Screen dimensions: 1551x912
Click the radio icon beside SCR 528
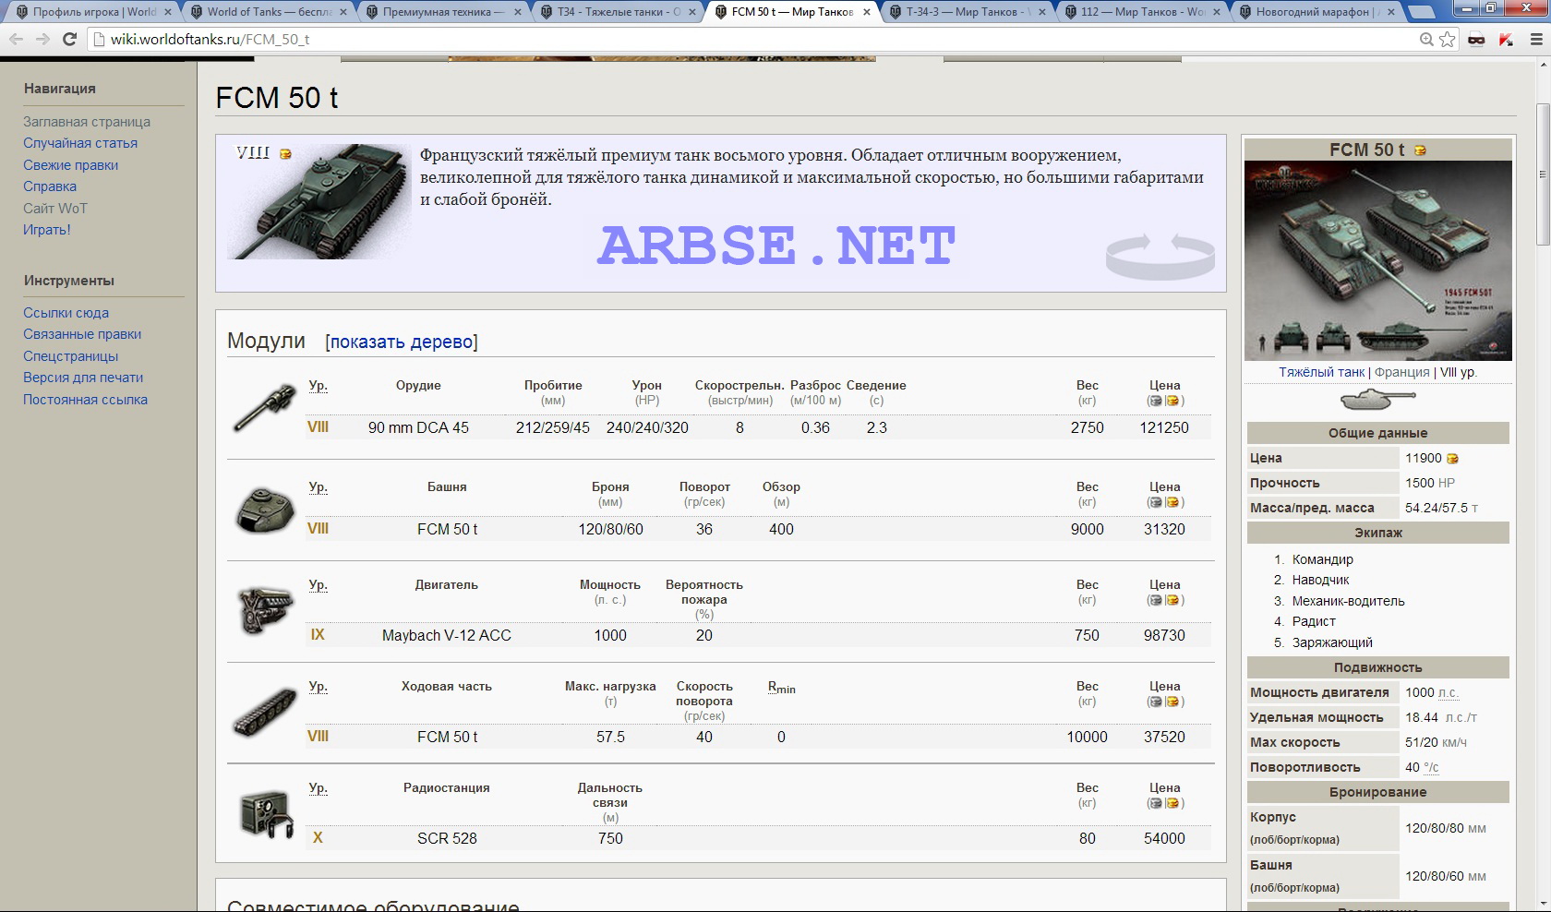(266, 812)
